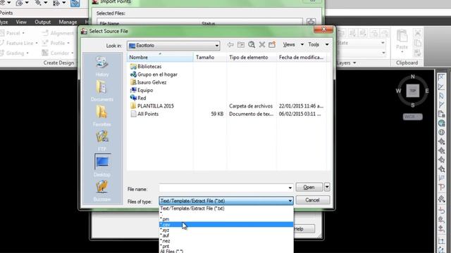451x253 pixels.
Task: Select the Equipo entry
Action: coord(145,90)
